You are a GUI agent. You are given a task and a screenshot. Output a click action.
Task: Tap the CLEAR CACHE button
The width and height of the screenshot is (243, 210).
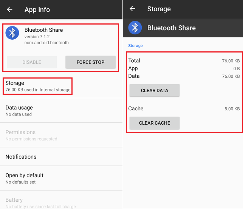[x=155, y=123]
